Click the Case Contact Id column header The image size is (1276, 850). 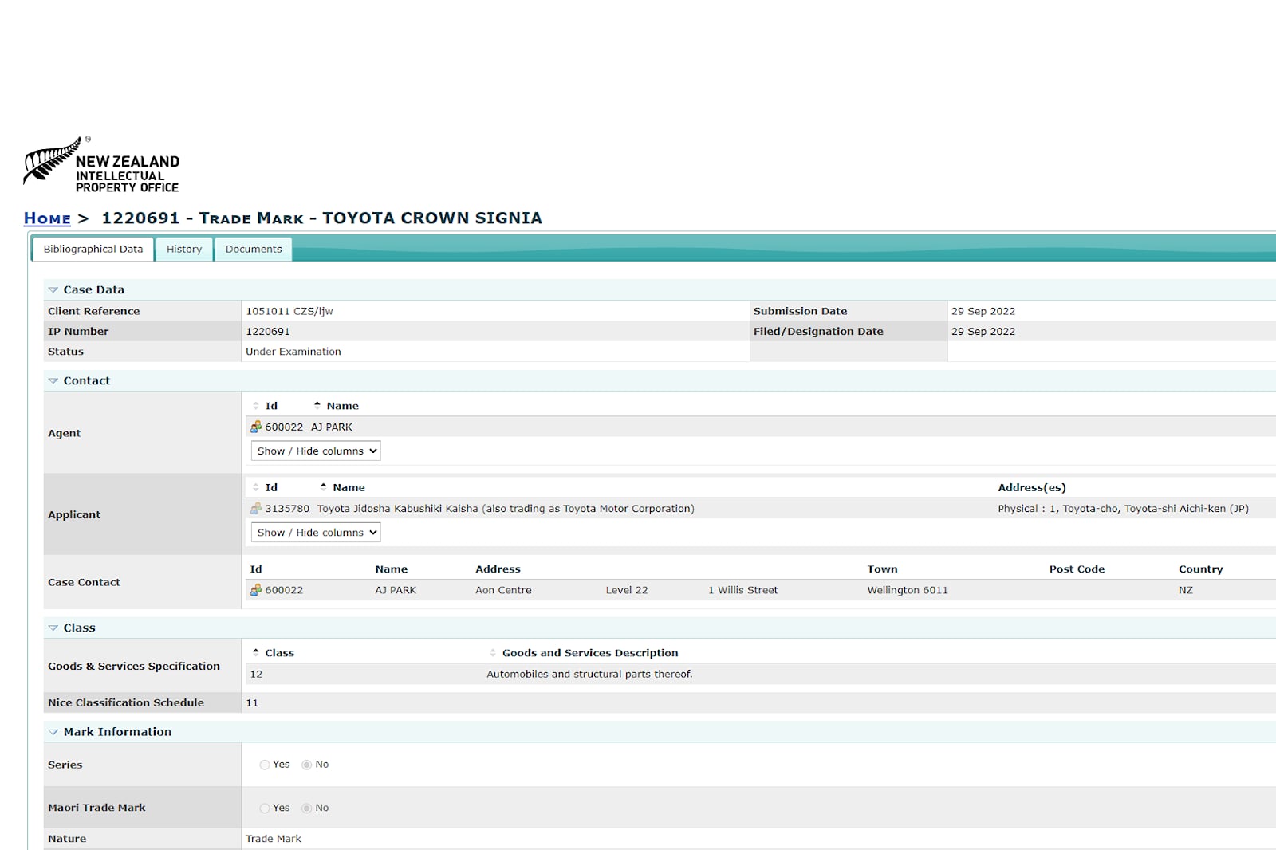(x=256, y=569)
